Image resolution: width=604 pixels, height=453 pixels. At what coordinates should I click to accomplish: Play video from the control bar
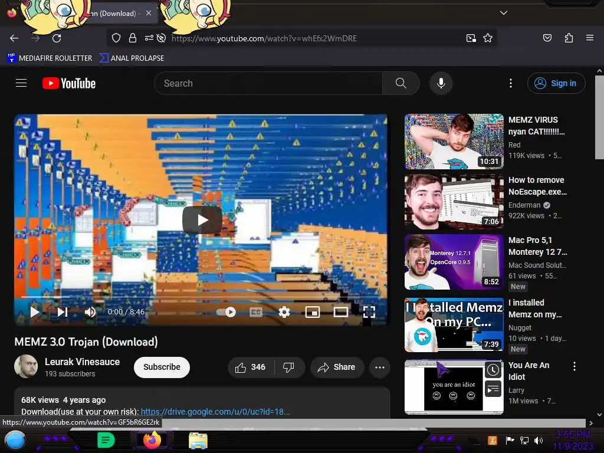tap(35, 312)
